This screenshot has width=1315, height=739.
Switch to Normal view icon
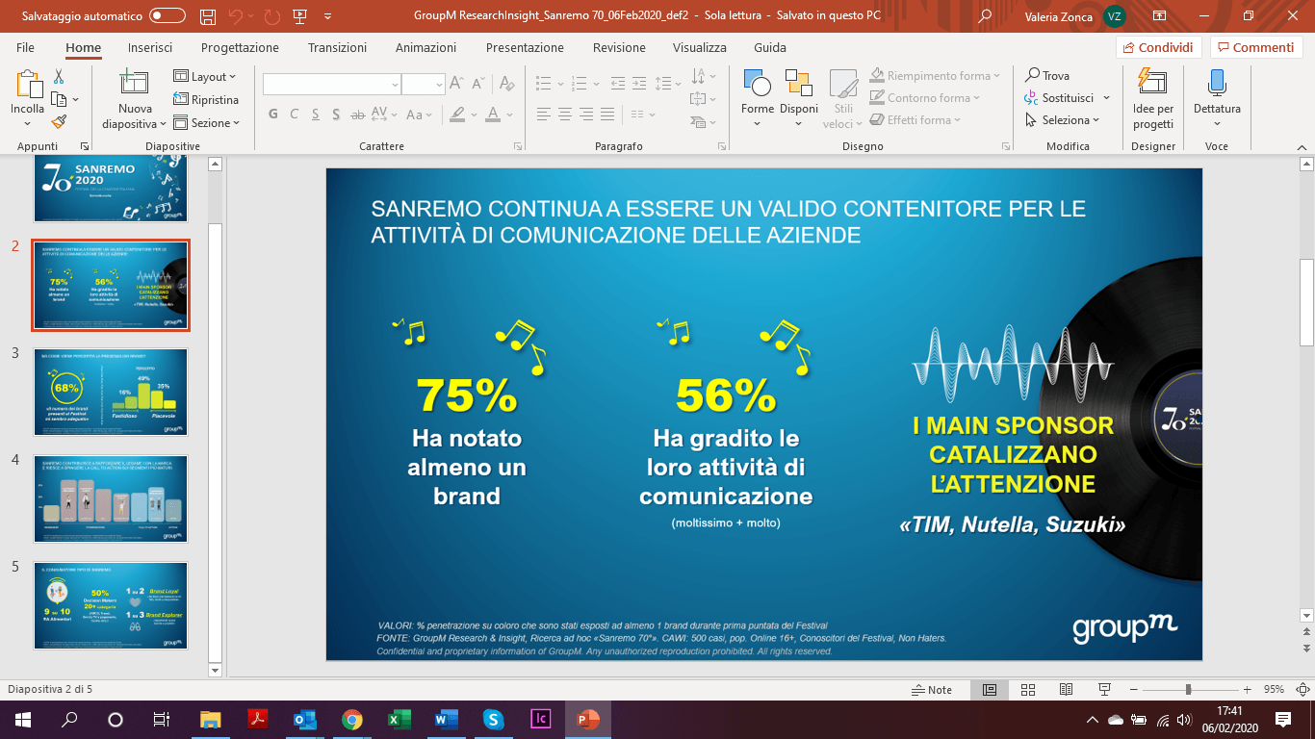(989, 690)
